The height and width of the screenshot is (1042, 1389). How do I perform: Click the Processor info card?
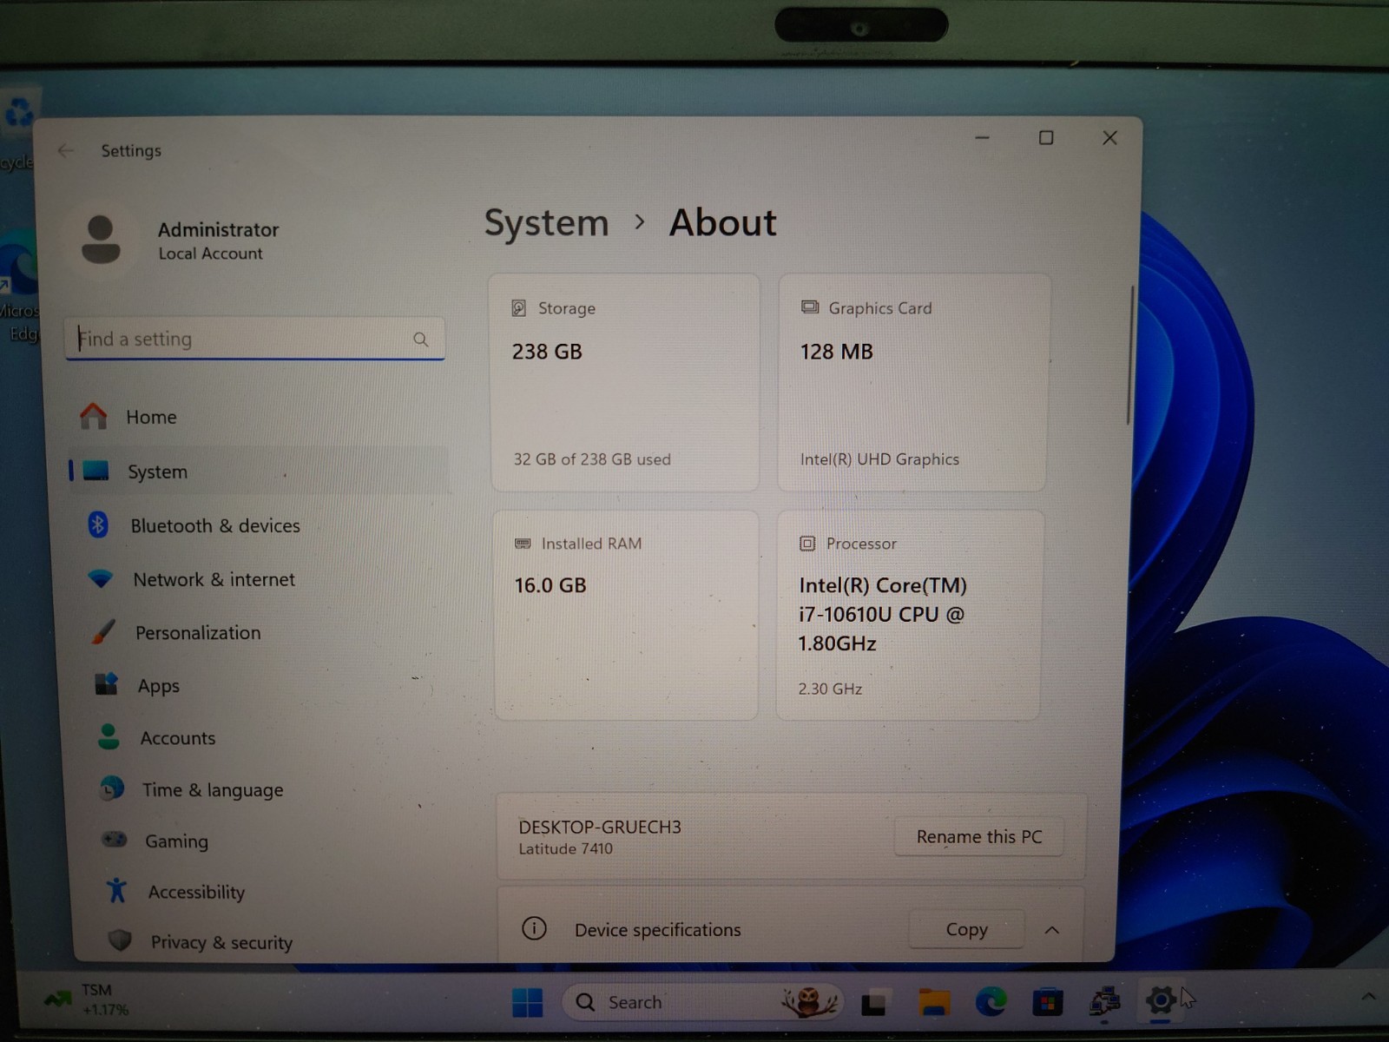pos(909,615)
